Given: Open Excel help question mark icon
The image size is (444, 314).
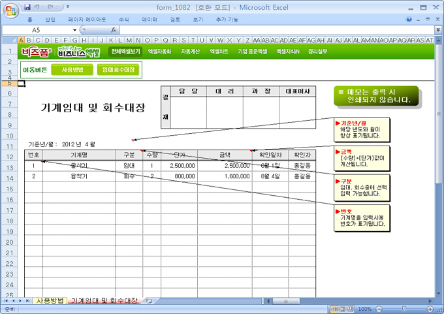Looking at the screenshot, I should [x=409, y=19].
